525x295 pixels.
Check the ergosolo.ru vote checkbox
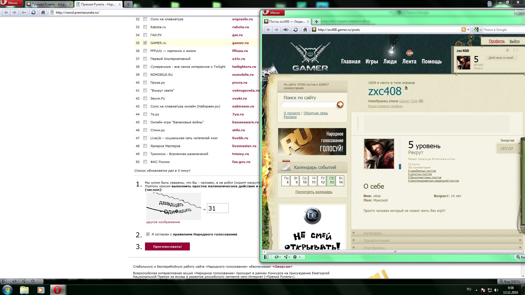[x=145, y=19]
